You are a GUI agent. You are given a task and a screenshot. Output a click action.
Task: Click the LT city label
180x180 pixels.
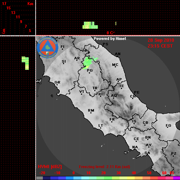(101, 126)
